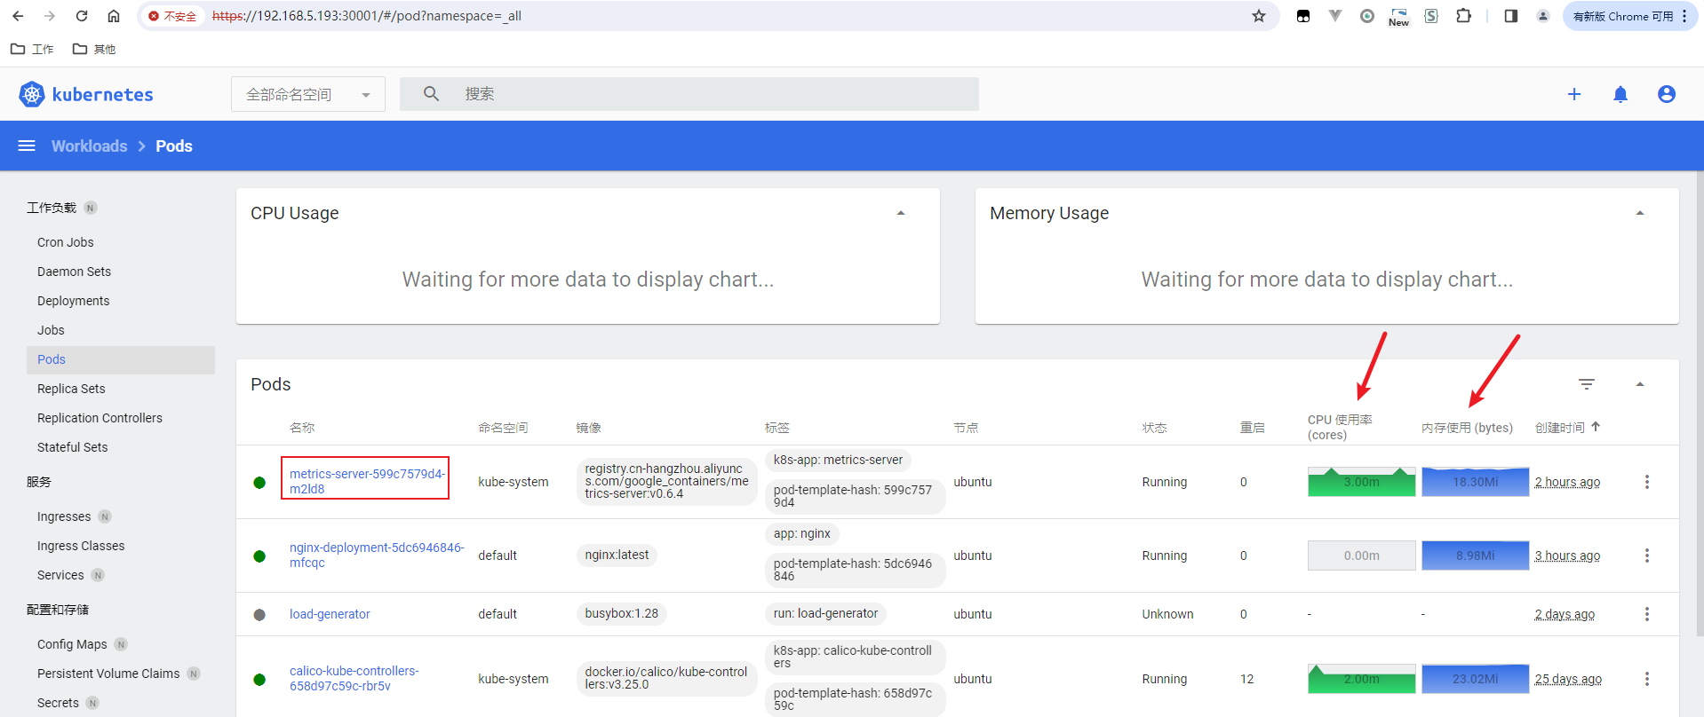The height and width of the screenshot is (717, 1704).
Task: Toggle the browser side panel icon
Action: (x=1510, y=16)
